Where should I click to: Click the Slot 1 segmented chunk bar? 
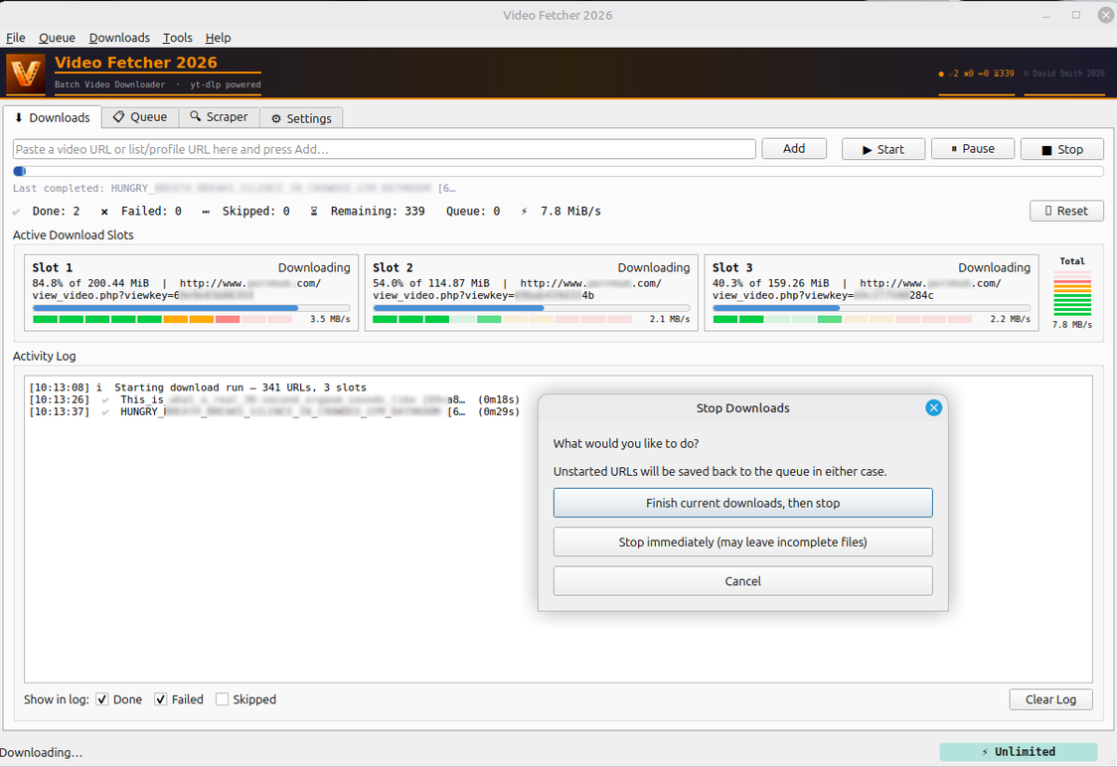coord(162,319)
